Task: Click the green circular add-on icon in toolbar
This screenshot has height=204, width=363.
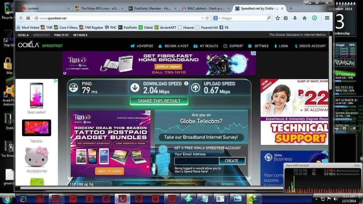Action: point(315,18)
